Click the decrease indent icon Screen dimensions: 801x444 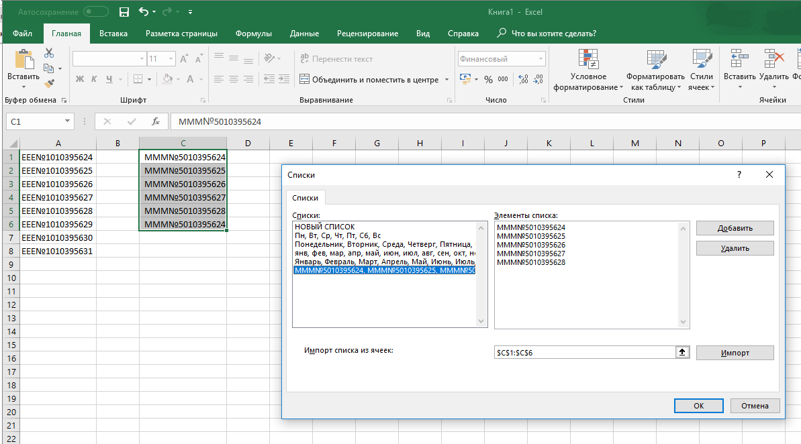(x=269, y=79)
